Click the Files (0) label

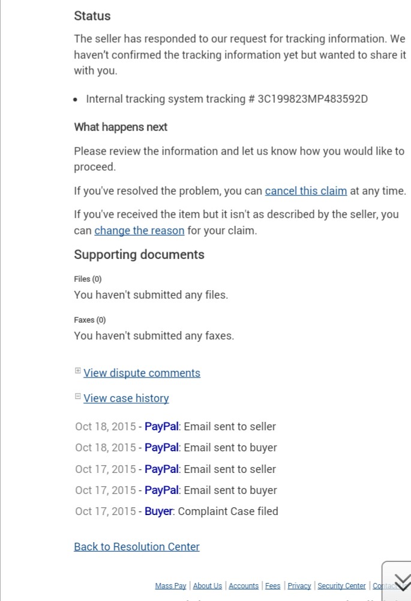point(88,279)
